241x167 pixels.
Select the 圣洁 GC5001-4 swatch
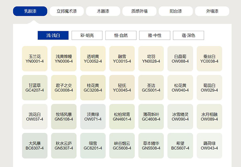(151, 88)
